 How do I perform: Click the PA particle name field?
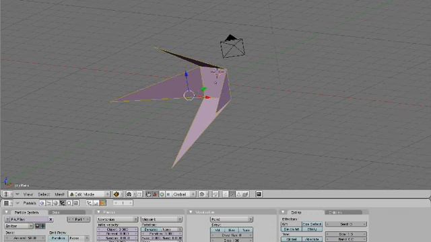click(29, 219)
